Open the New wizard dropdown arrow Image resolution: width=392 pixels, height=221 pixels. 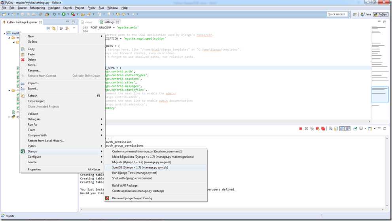click(9, 14)
